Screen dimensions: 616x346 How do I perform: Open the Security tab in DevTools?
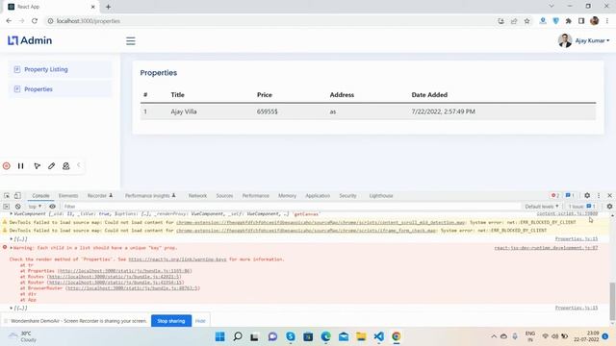347,195
